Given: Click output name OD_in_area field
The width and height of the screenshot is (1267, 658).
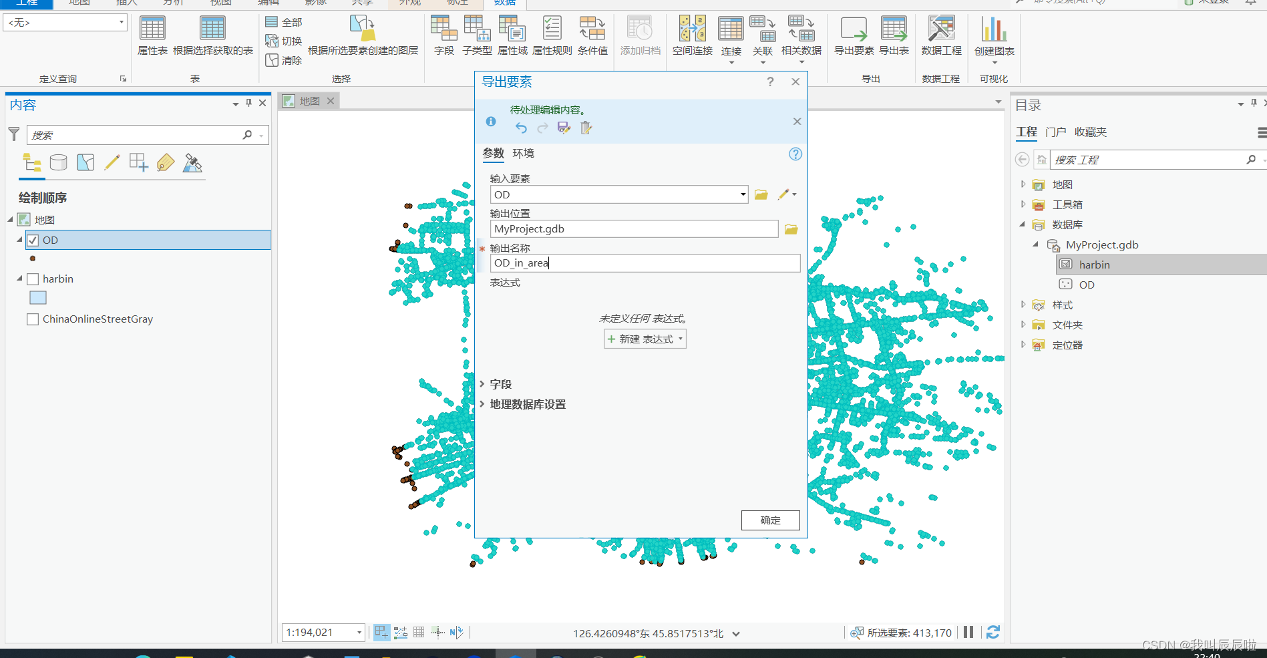Looking at the screenshot, I should [645, 263].
